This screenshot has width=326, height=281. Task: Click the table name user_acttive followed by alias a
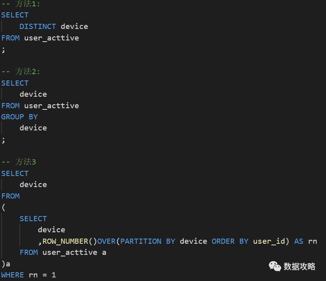70,252
